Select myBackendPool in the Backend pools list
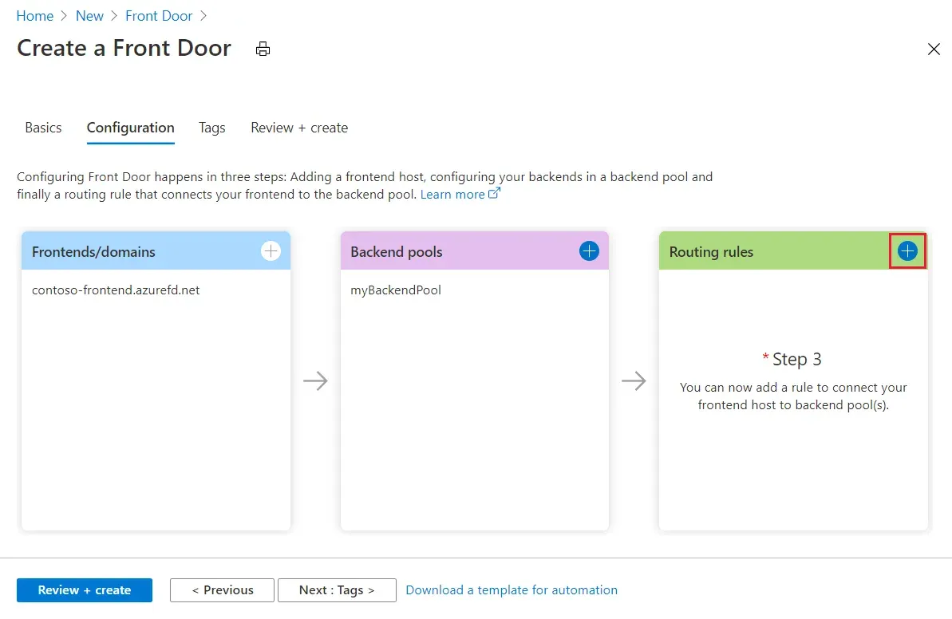Screen dimensions: 952x619 tap(396, 290)
